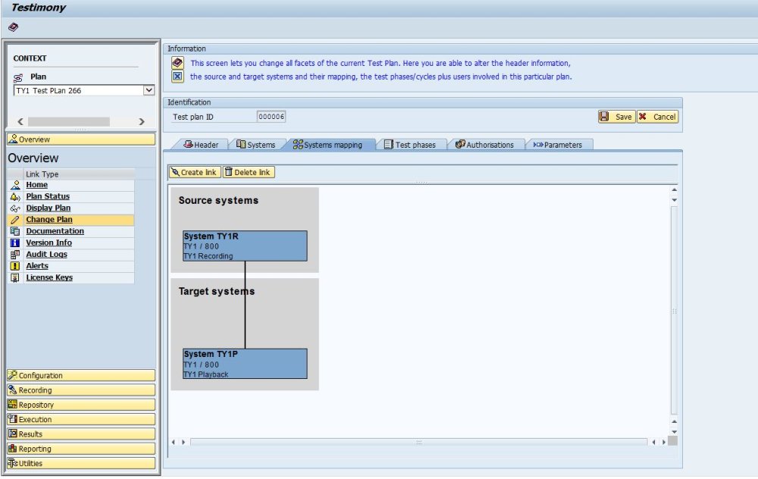Click the connector line between systems
Image resolution: width=758 pixels, height=479 pixels.
[x=245, y=305]
